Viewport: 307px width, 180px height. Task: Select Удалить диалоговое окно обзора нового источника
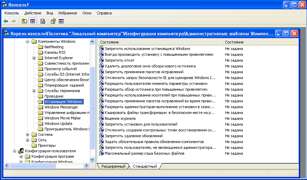coord(150,66)
